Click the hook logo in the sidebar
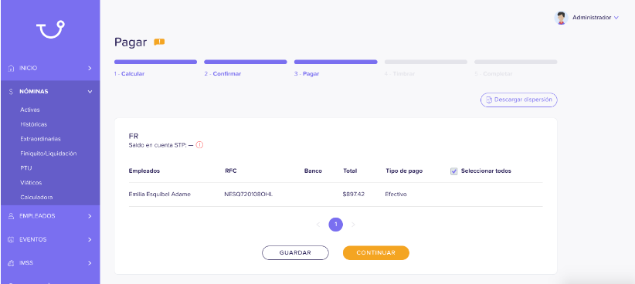This screenshot has height=284, width=635. (x=50, y=29)
